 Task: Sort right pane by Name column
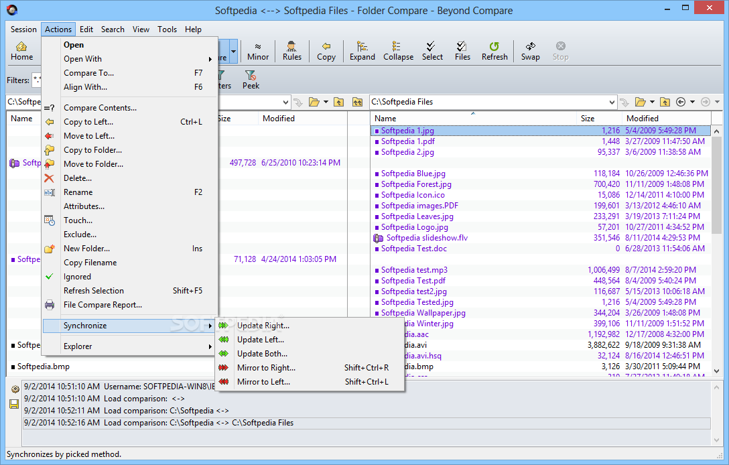[473, 119]
